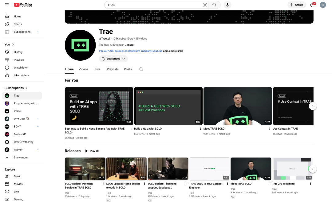Search within the Trae channel
This screenshot has width=332, height=202.
141,69
